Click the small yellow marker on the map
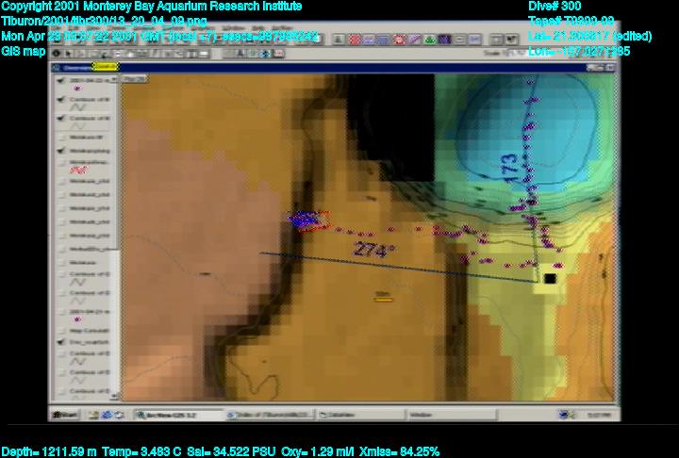Image resolution: width=679 pixels, height=458 pixels. pyautogui.click(x=383, y=297)
